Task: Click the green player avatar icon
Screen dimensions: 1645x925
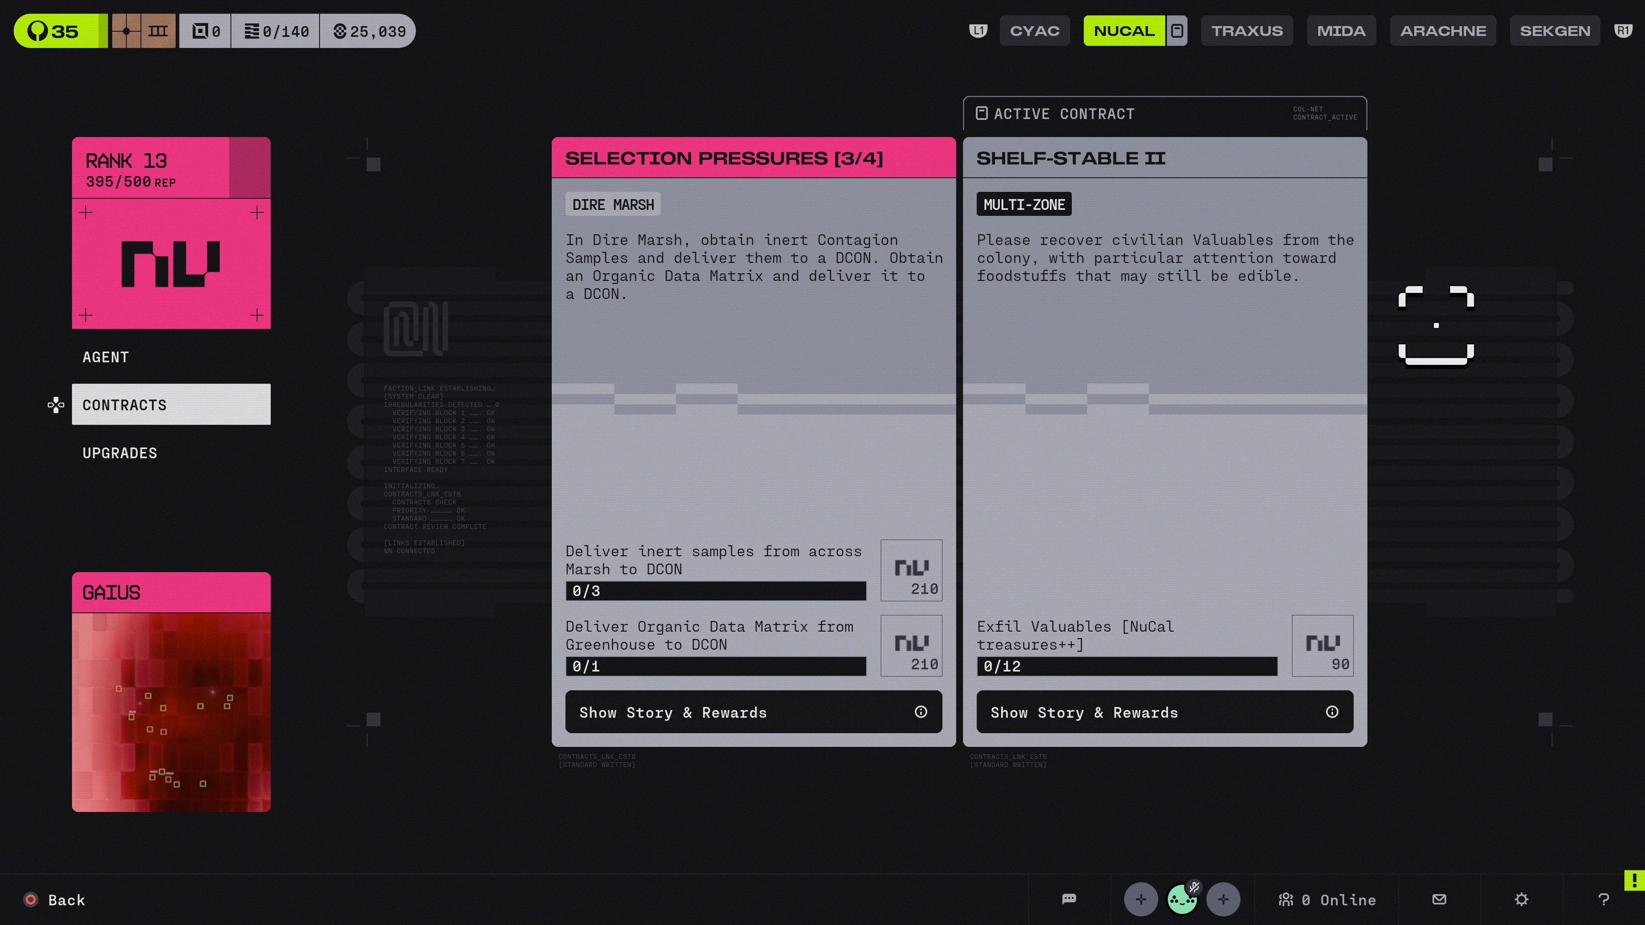Action: click(x=1181, y=899)
